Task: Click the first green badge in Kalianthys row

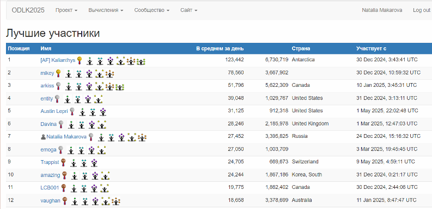Action: [89, 61]
